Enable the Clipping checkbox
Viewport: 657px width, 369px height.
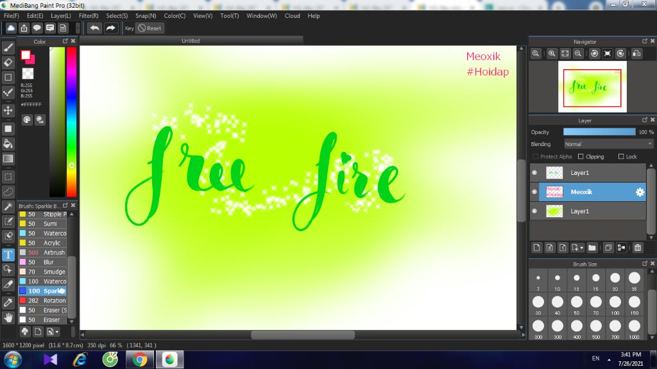point(581,156)
